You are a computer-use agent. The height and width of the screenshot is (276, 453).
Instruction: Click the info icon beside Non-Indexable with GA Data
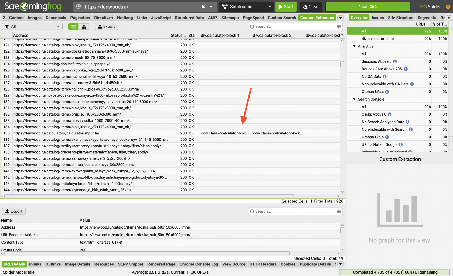[x=412, y=84]
